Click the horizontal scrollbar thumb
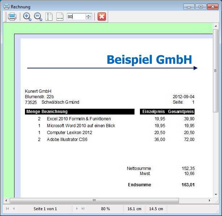Viewport: 222px width, 216px height. [x=95, y=200]
